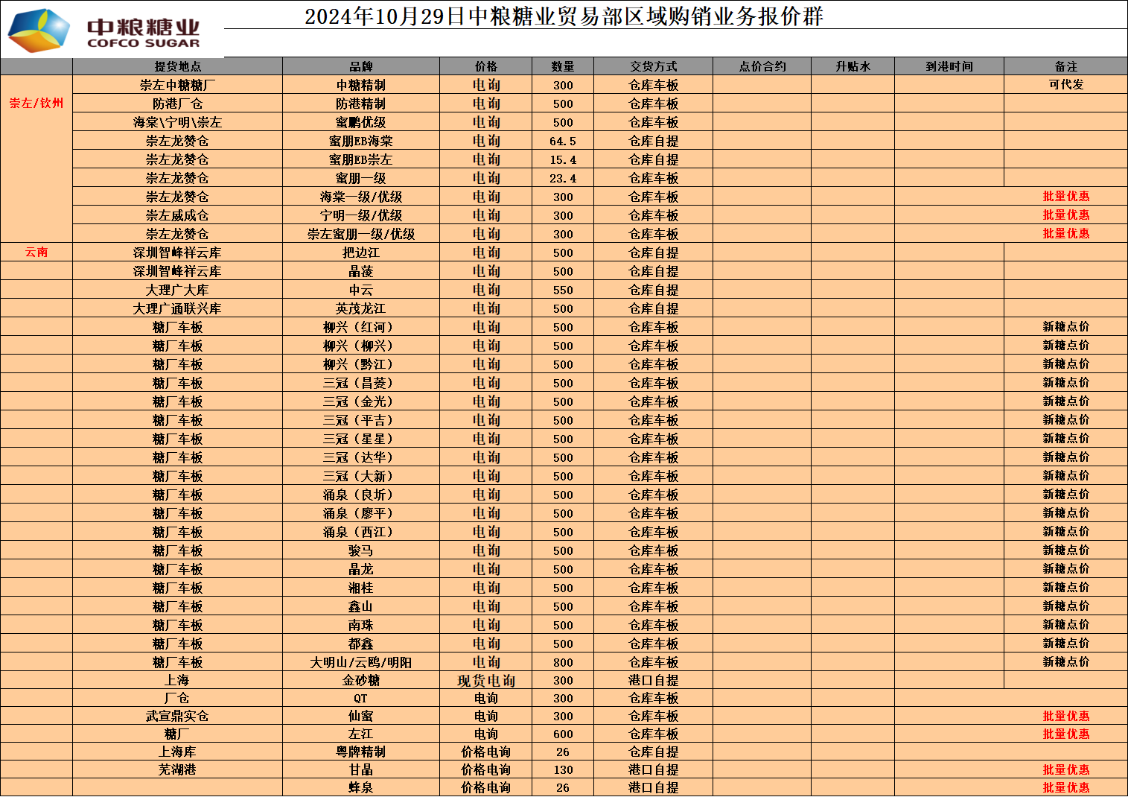The height and width of the screenshot is (797, 1128).
Task: Select the 升贴水 column header
Action: (853, 66)
